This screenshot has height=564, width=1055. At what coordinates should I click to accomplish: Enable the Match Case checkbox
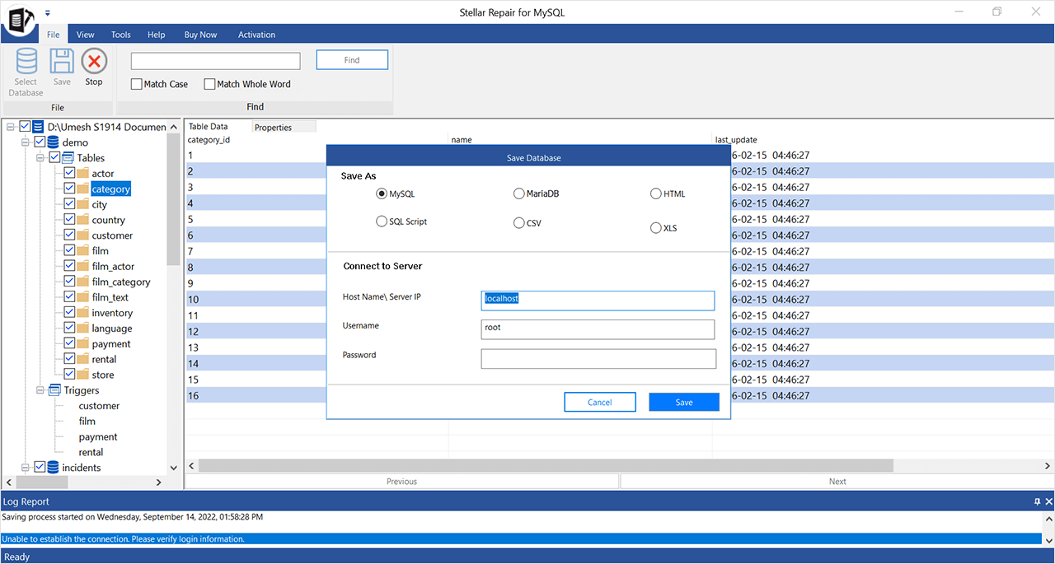click(x=137, y=84)
